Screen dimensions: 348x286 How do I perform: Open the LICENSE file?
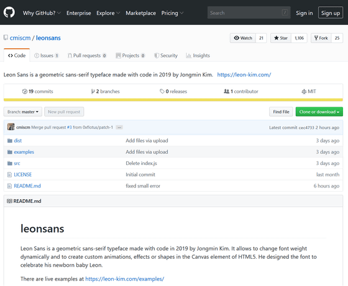click(x=22, y=174)
